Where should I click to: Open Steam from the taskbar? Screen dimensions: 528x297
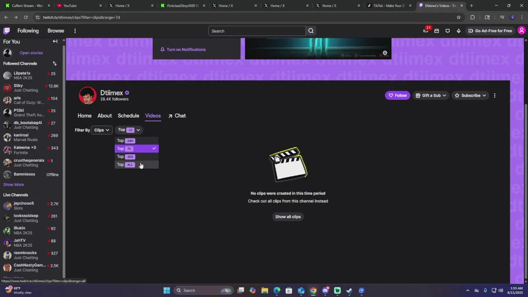coord(349,290)
